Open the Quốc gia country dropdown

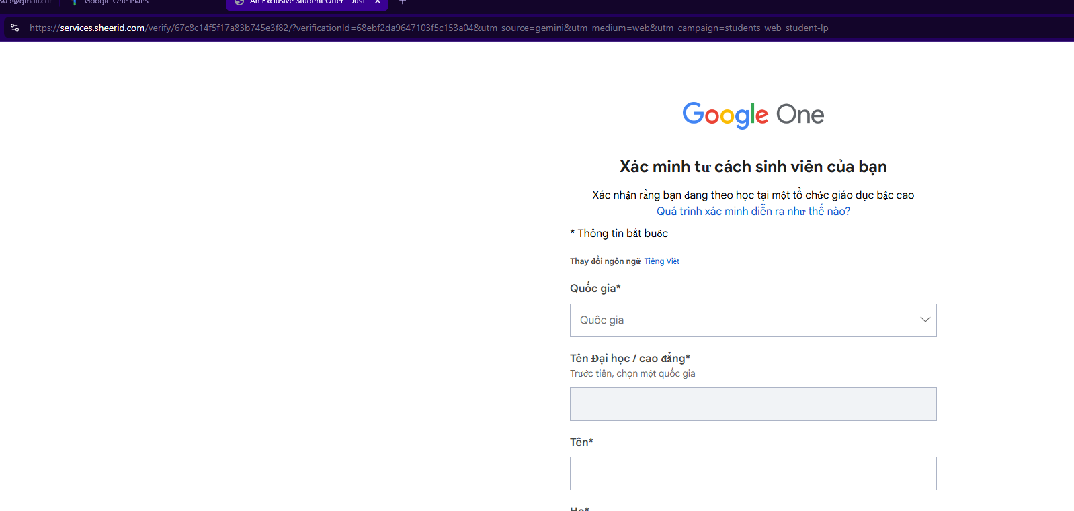pyautogui.click(x=753, y=320)
